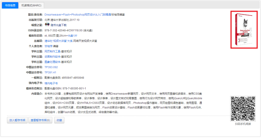This screenshot has width=261, height=138.
Task: Open subject link 图象处理软件
Action: coord(52,62)
